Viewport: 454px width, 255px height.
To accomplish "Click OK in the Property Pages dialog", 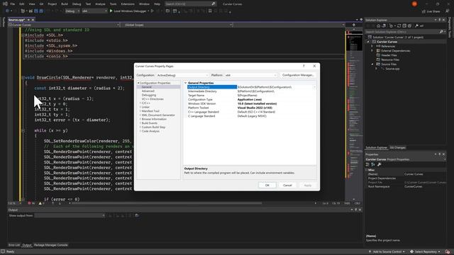I will coord(267,186).
